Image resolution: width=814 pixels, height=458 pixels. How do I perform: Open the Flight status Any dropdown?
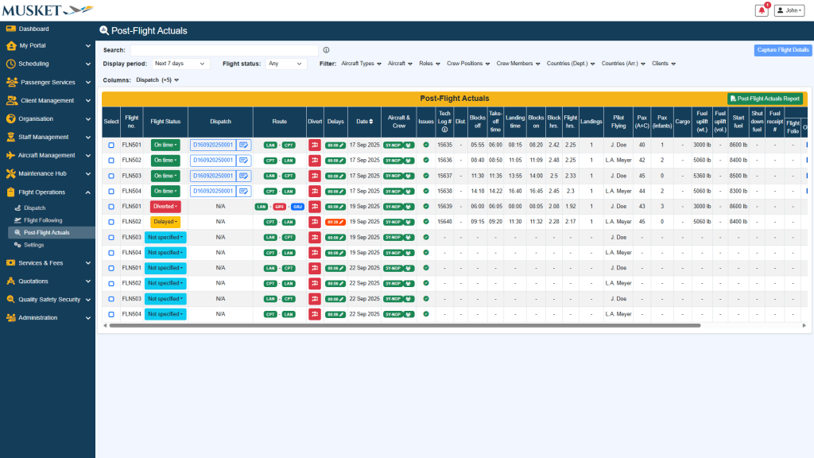tap(285, 64)
